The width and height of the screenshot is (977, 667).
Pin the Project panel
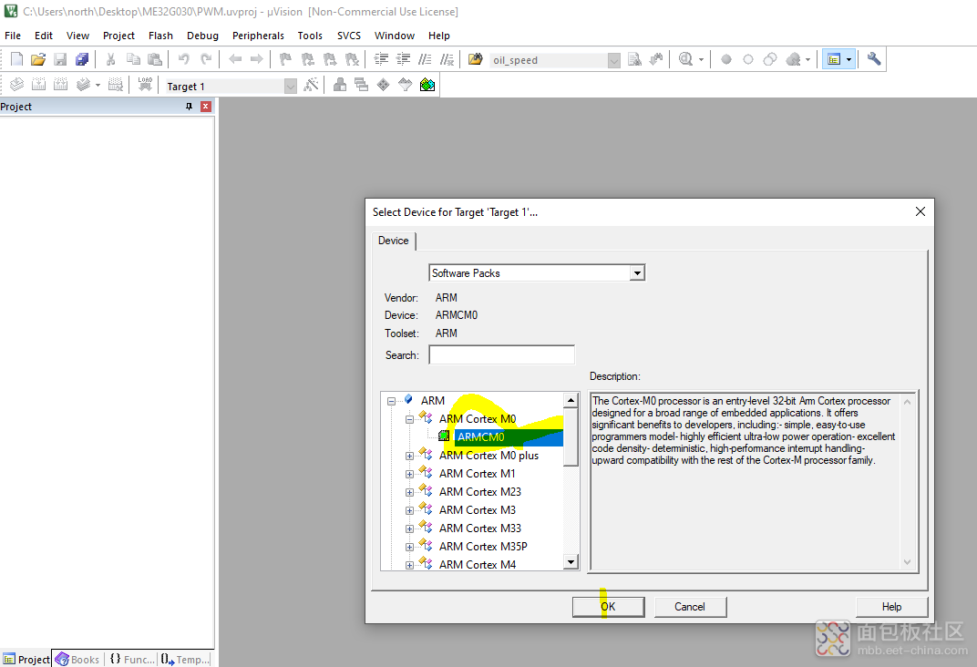click(189, 107)
